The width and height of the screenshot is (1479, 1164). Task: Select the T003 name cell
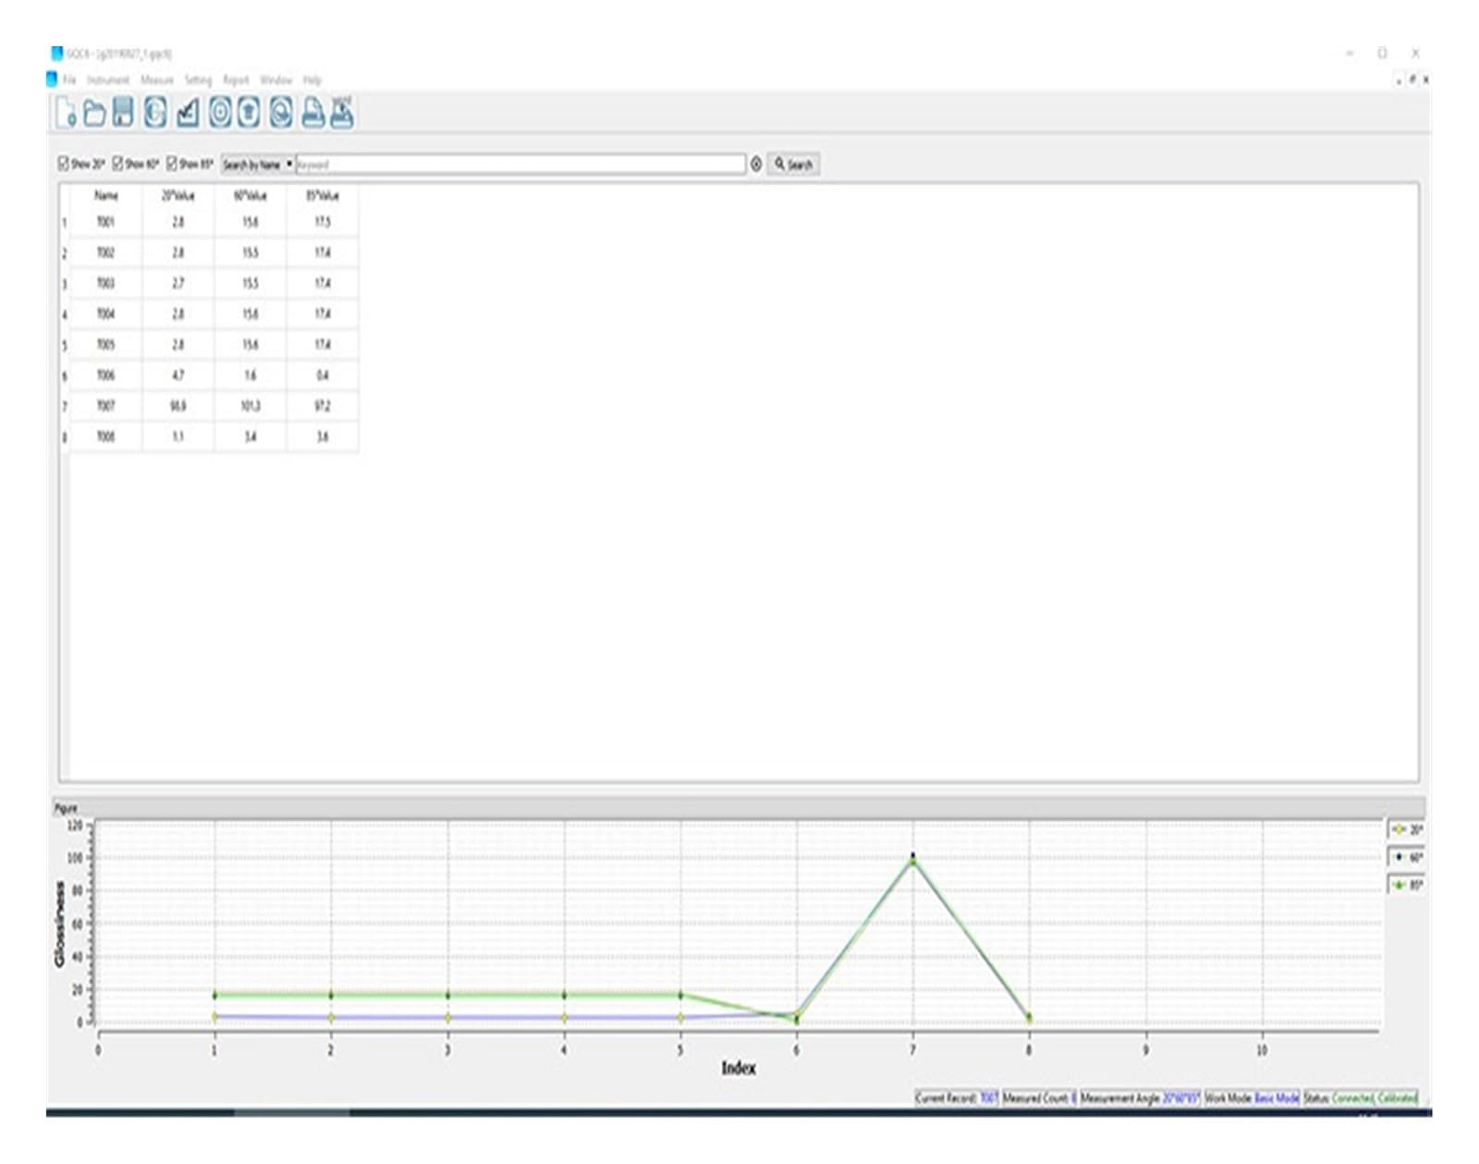click(x=106, y=283)
